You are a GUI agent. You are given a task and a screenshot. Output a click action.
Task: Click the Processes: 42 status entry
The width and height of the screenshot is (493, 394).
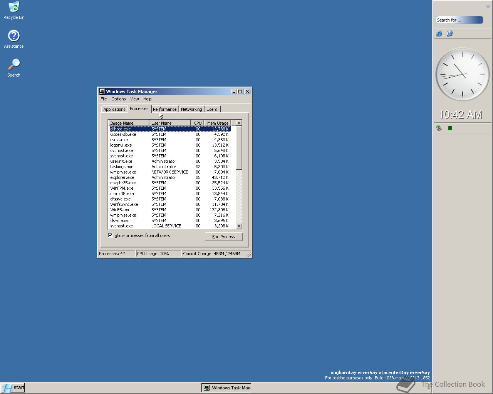tap(117, 254)
